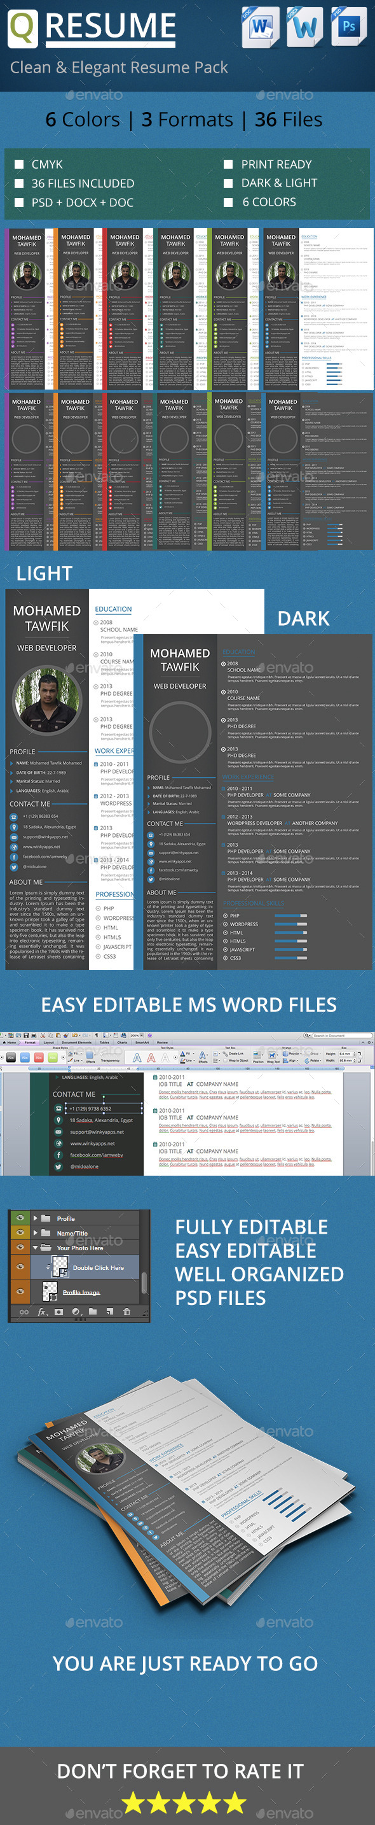The image size is (375, 1825).
Task: Toggle visibility eye of Double Click Here layer
Action: (20, 1267)
